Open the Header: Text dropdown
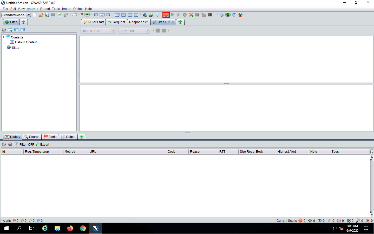The height and width of the screenshot is (234, 374). point(98,31)
